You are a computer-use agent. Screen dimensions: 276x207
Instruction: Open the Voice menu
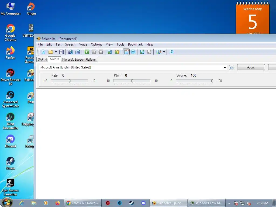click(x=83, y=44)
